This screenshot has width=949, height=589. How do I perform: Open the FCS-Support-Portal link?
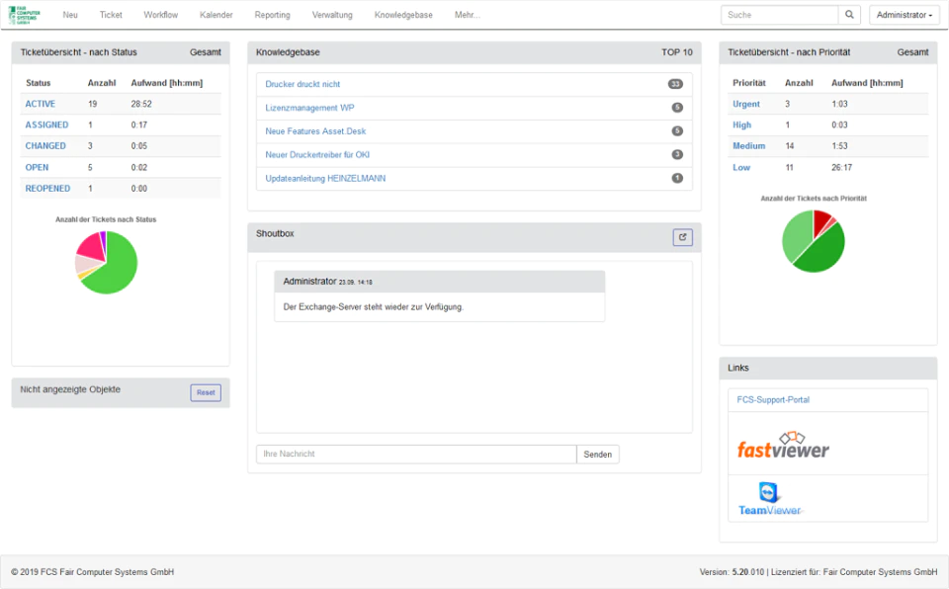[x=773, y=399]
